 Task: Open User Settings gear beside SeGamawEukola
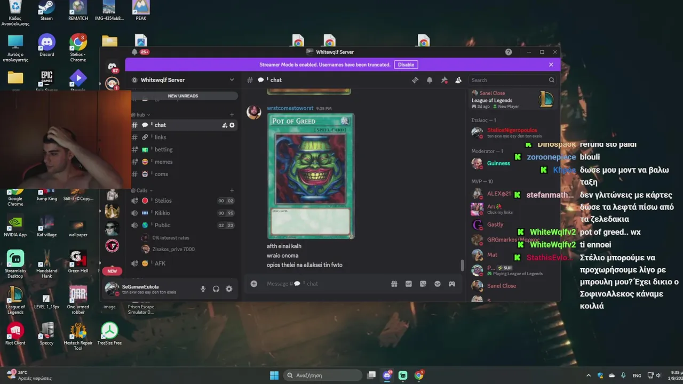tap(229, 289)
